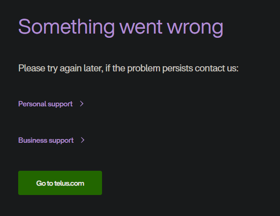This screenshot has width=280, height=216.
Task: Click the 'Please try again later' message
Action: pyautogui.click(x=128, y=69)
